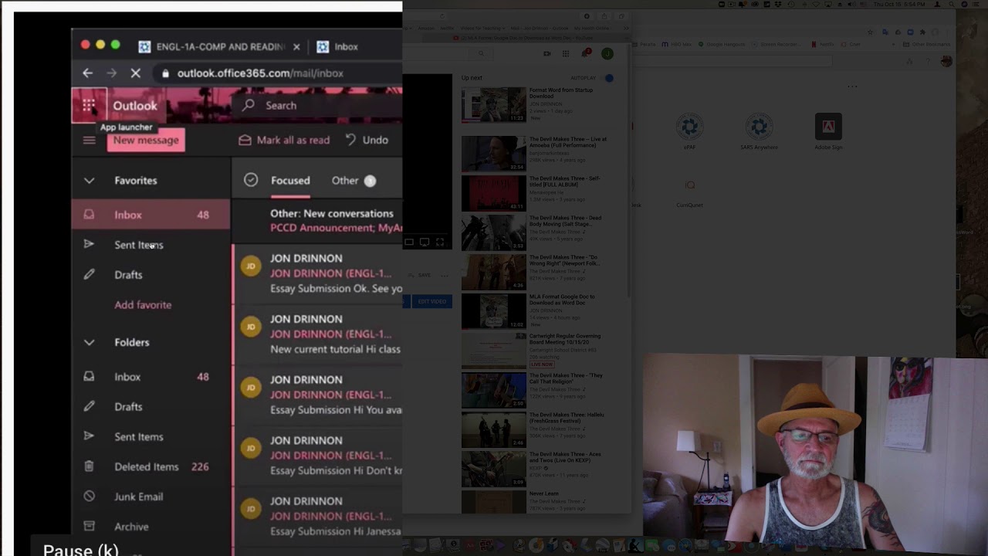Open Drafts under Folders

tap(151, 407)
